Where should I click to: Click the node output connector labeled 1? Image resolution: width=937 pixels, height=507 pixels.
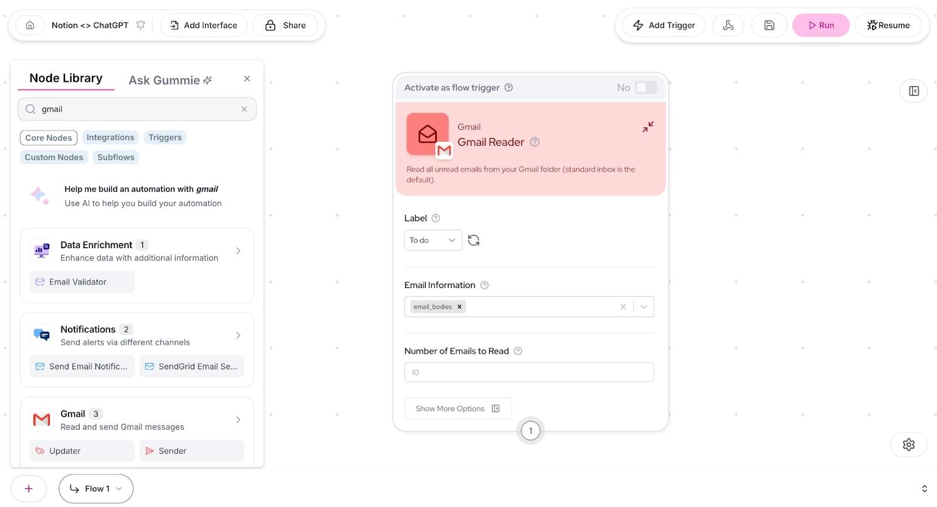[531, 431]
